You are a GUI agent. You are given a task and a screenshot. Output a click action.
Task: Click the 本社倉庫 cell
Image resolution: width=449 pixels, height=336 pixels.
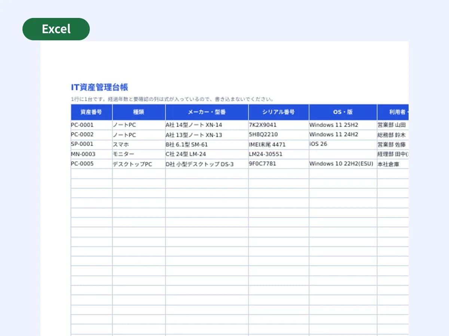[393, 164]
